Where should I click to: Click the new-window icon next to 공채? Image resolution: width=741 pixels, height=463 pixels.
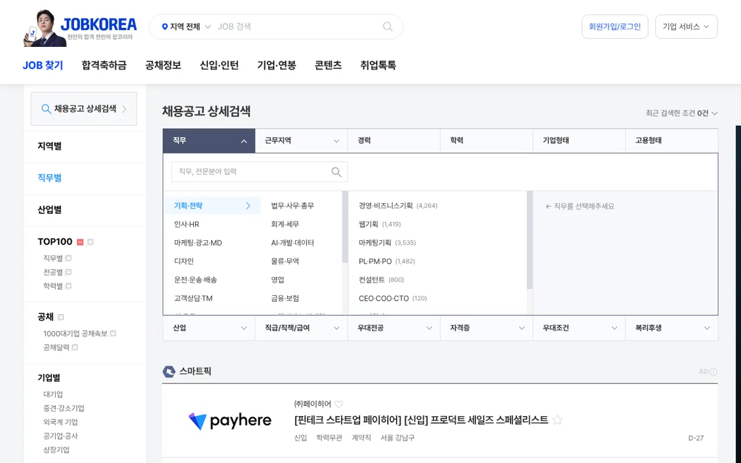(x=61, y=317)
